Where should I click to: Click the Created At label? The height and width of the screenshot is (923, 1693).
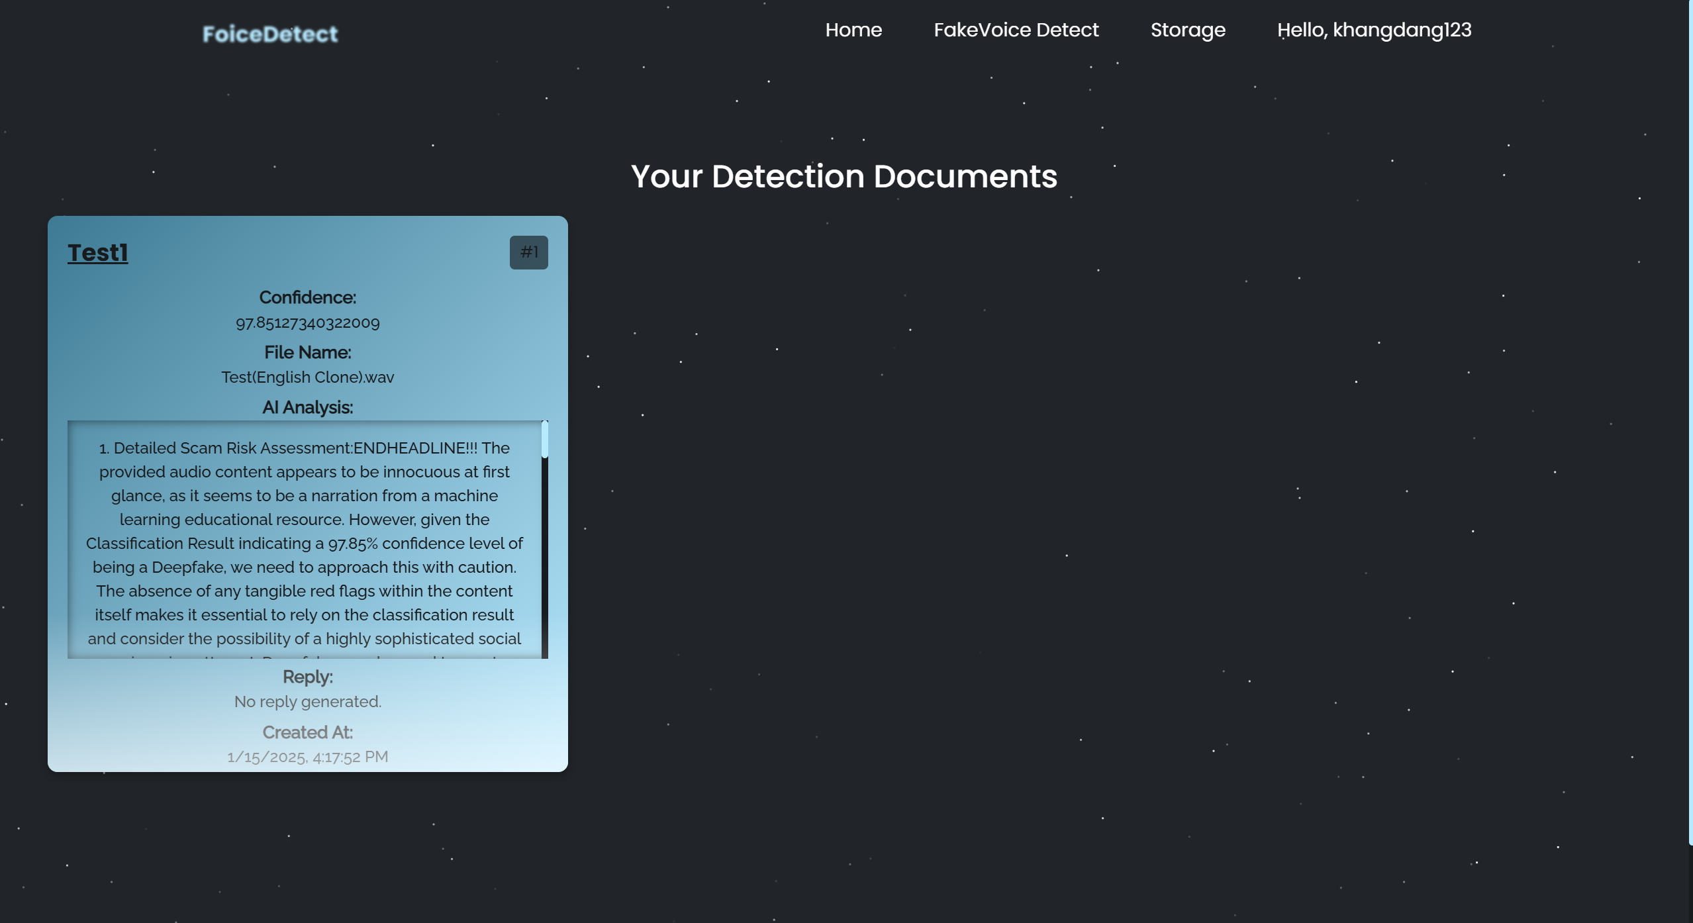pos(307,732)
